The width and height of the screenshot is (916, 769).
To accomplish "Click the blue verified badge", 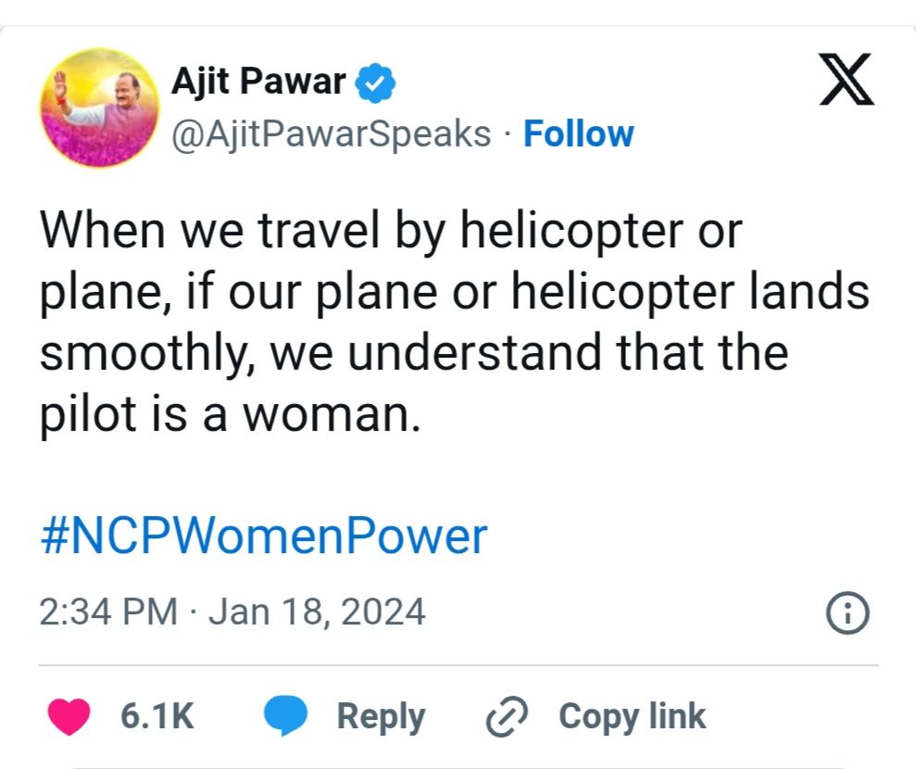I will 377,84.
